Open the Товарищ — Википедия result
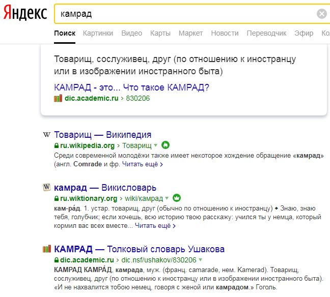 click(x=103, y=135)
